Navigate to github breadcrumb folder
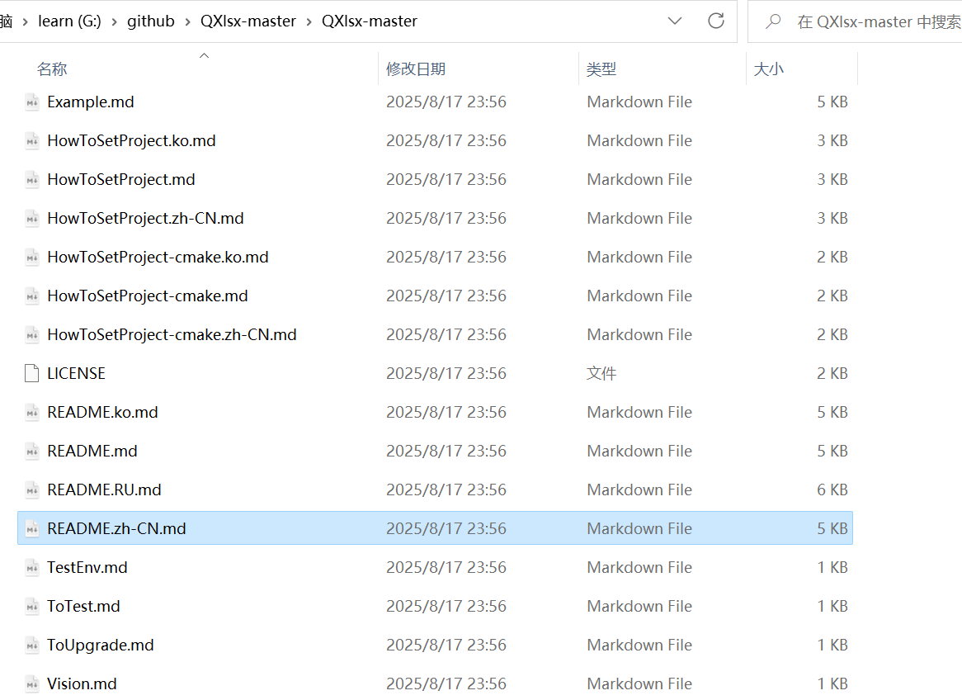 pos(151,21)
